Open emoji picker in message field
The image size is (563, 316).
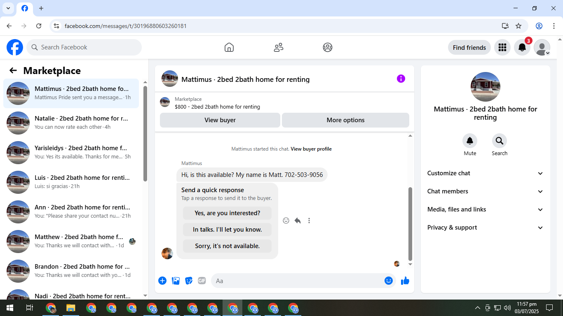pos(388,281)
